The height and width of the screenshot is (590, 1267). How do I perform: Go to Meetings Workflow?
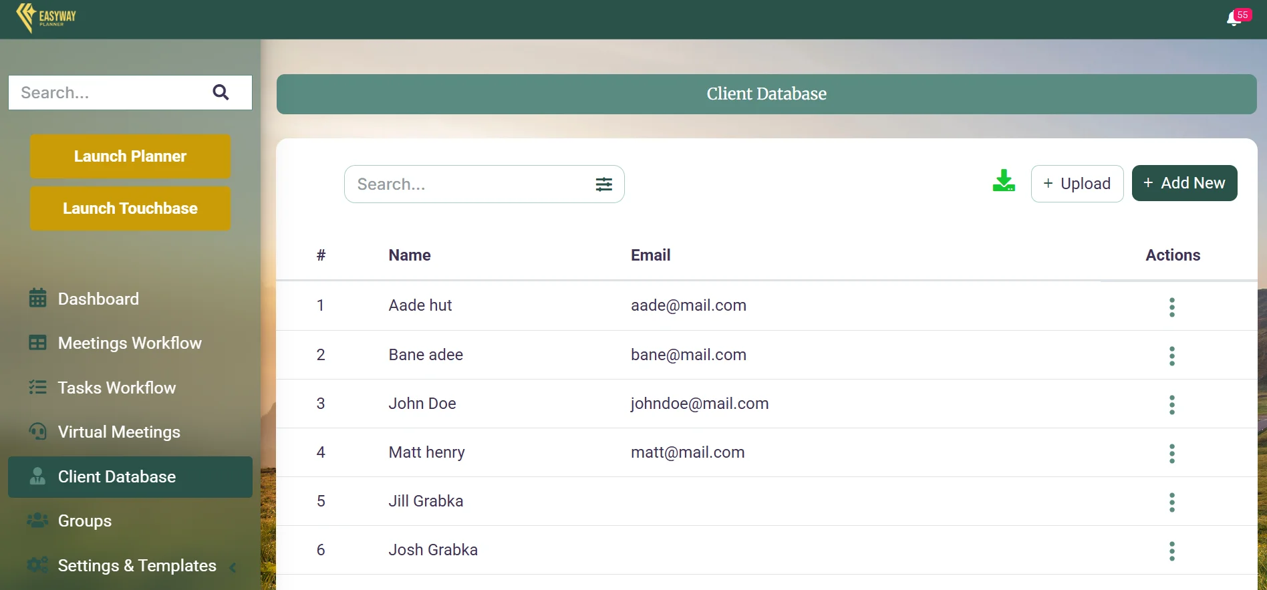point(129,343)
